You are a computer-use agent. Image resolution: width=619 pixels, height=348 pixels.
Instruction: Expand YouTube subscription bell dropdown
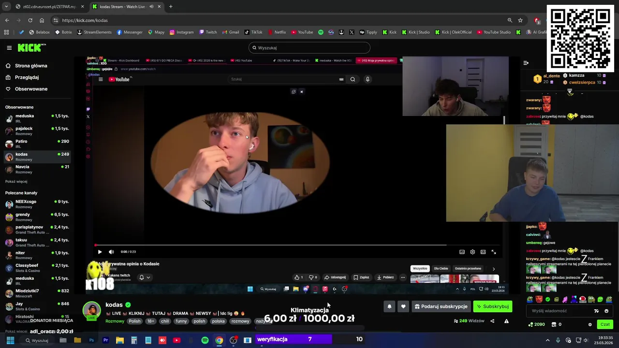click(x=145, y=277)
